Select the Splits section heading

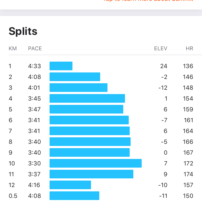pos(23,32)
